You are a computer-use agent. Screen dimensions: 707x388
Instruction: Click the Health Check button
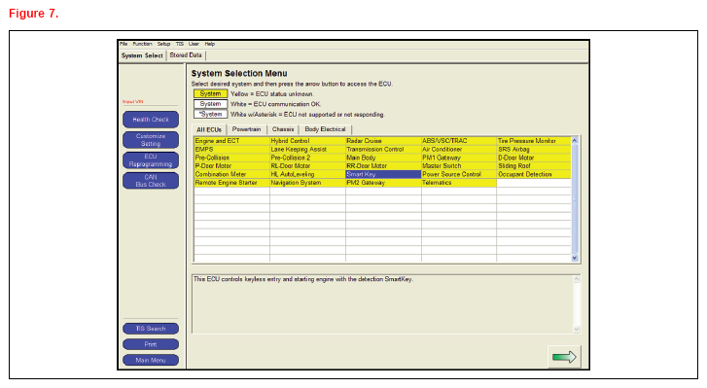(x=151, y=120)
